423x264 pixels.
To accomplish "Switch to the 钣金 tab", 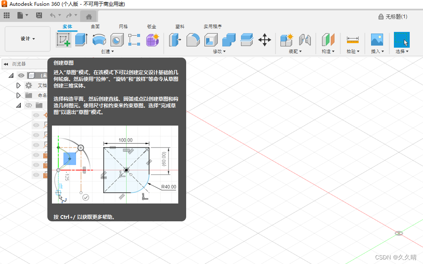I will 152,27.
